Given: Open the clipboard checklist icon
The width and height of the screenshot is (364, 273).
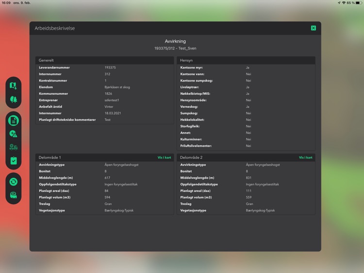Looking at the screenshot, I should pos(14,161).
